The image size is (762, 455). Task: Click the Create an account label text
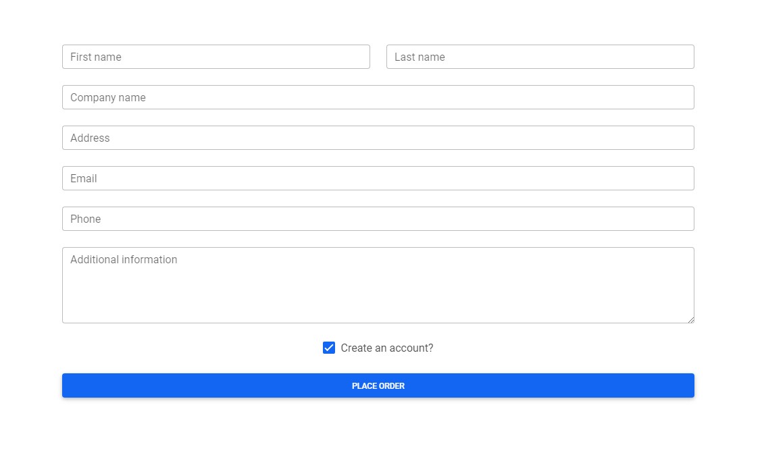click(x=386, y=348)
